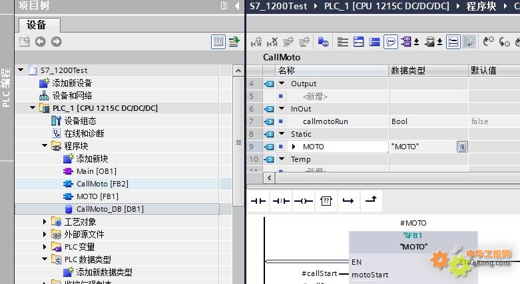Open 设备和网络 in project tree

(x=73, y=96)
